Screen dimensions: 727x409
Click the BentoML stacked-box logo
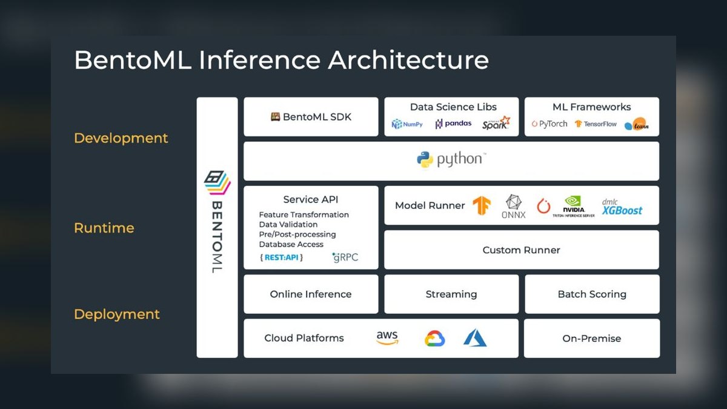217,182
